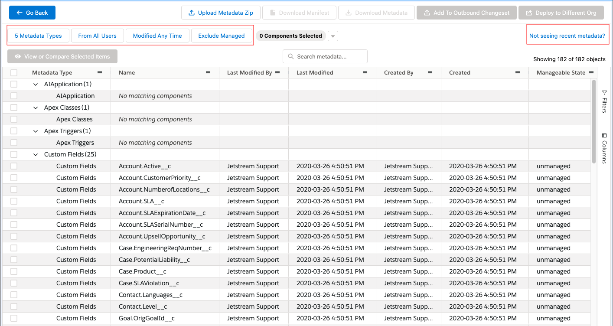
Task: Click Download Manifest button
Action: 299,13
